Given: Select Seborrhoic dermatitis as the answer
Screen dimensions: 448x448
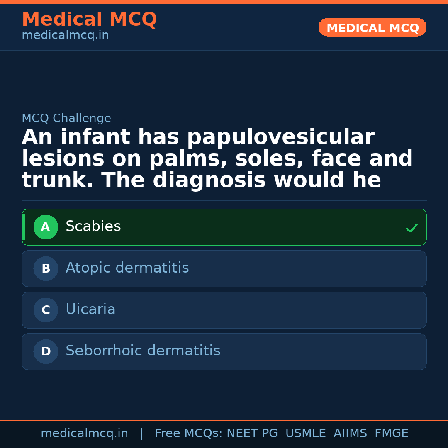Looking at the screenshot, I should tap(224, 352).
